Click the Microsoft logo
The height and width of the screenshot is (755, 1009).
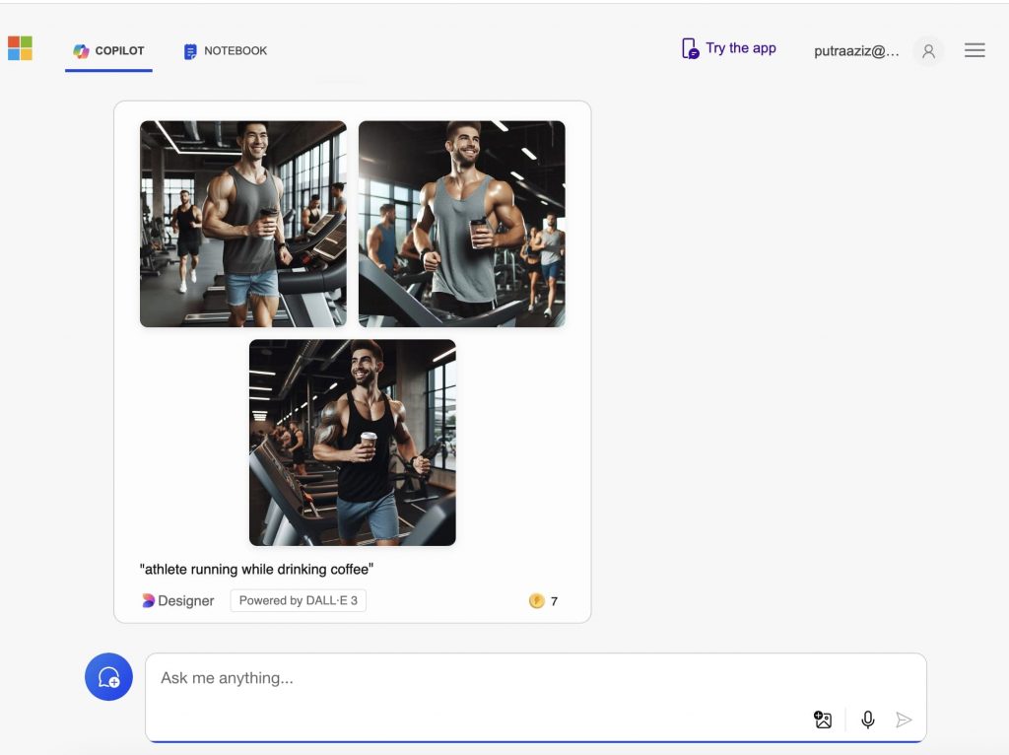tap(20, 48)
